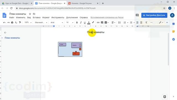
Task: Print the document using printer icon
Action: click(12, 22)
